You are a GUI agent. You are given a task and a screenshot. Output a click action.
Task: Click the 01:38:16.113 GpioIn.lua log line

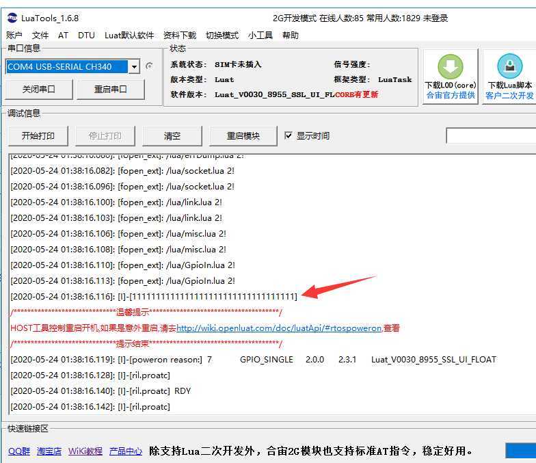(123, 280)
